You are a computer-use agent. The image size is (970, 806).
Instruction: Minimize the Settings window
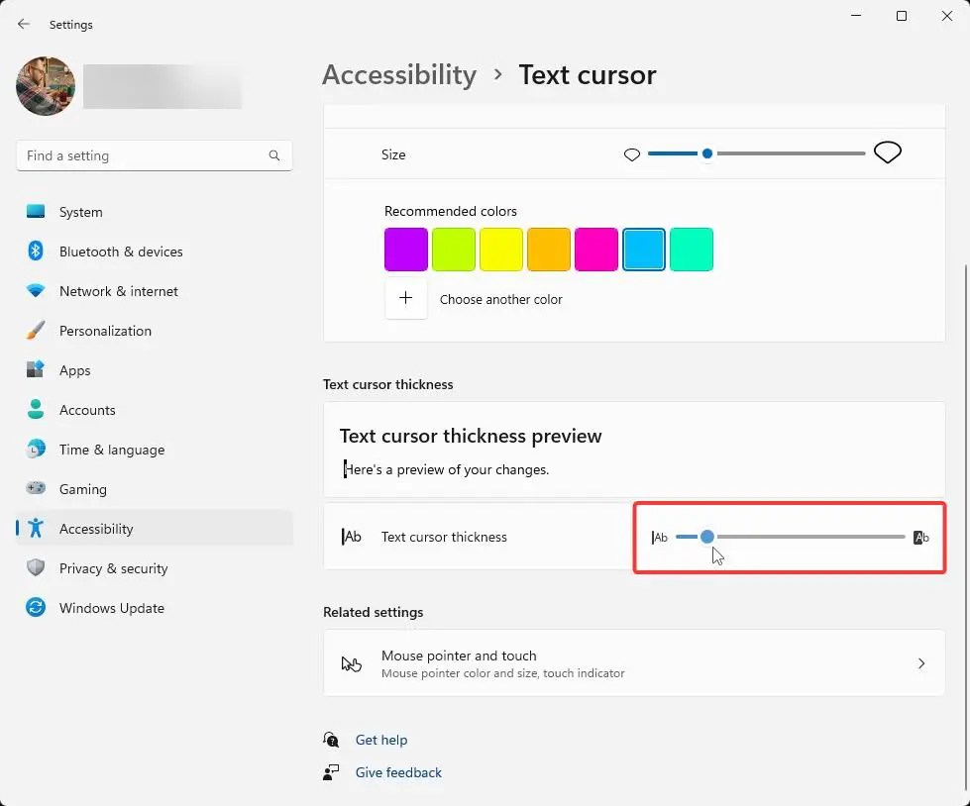(856, 16)
